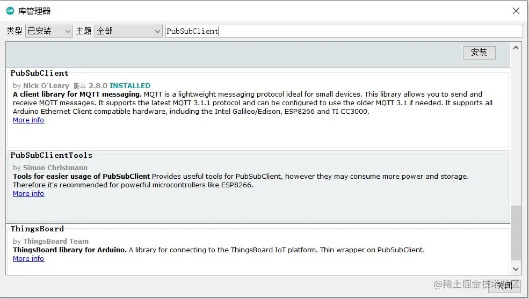Click the vertical scrollbar thumb
The width and height of the screenshot is (529, 299).
(x=516, y=233)
